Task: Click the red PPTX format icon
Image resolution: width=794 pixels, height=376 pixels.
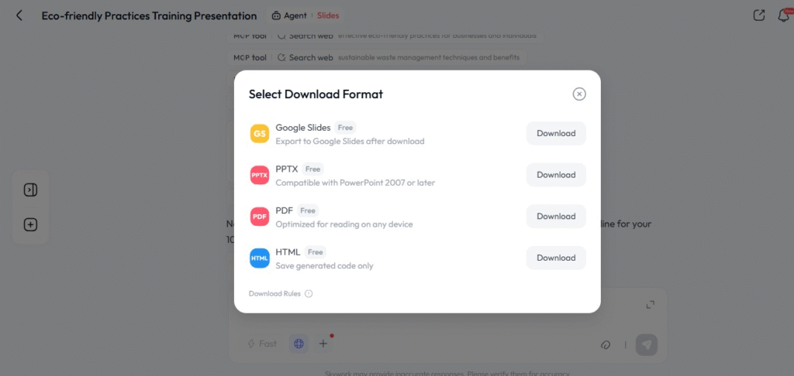Action: [260, 176]
